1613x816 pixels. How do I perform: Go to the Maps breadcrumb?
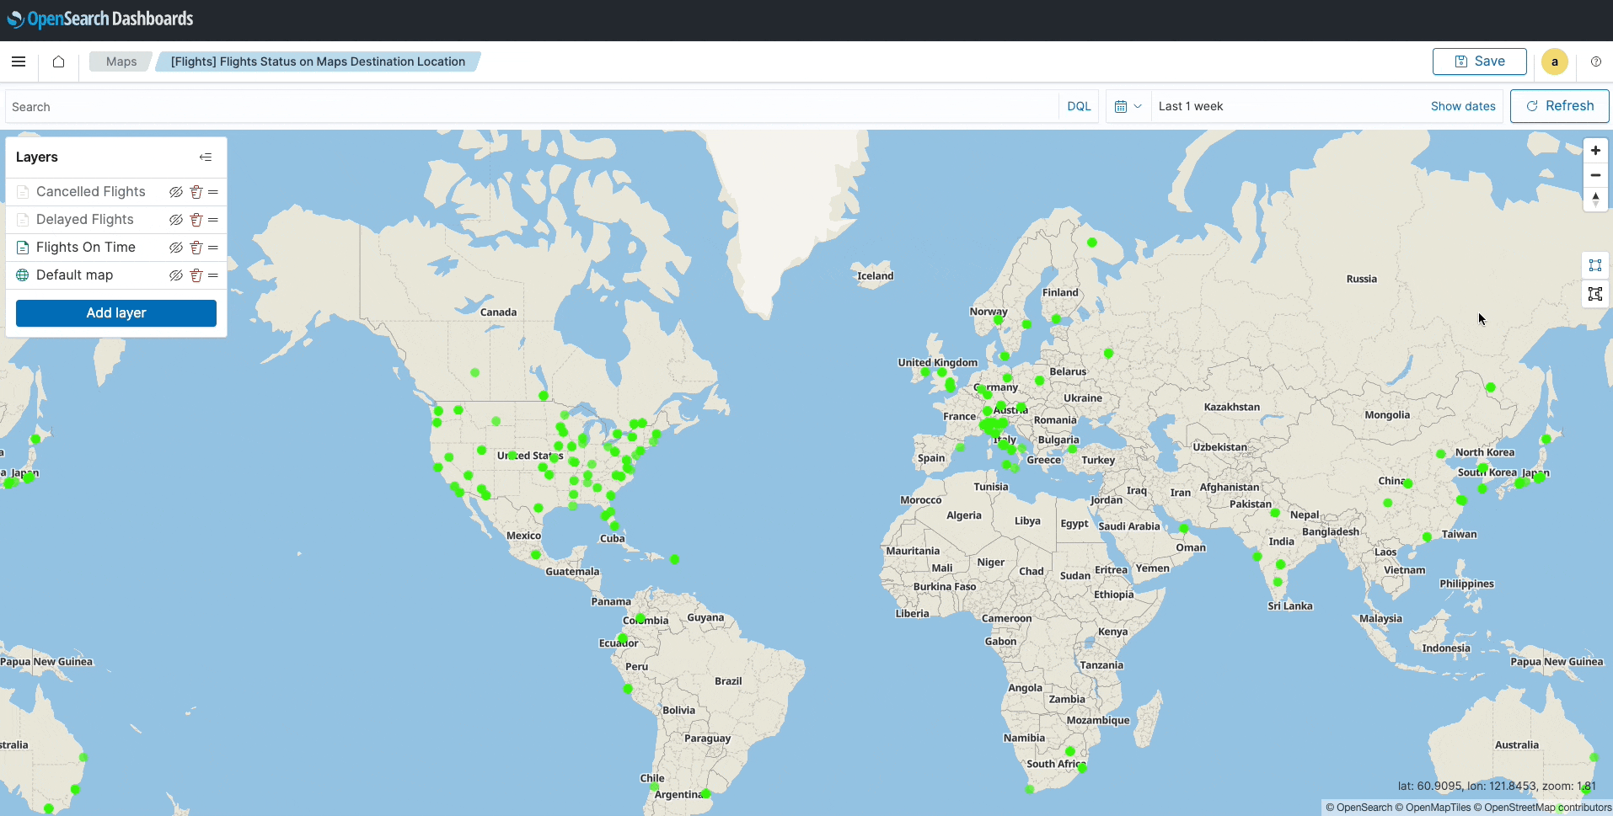point(121,61)
